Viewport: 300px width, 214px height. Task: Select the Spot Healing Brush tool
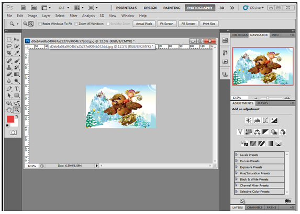click(9, 61)
